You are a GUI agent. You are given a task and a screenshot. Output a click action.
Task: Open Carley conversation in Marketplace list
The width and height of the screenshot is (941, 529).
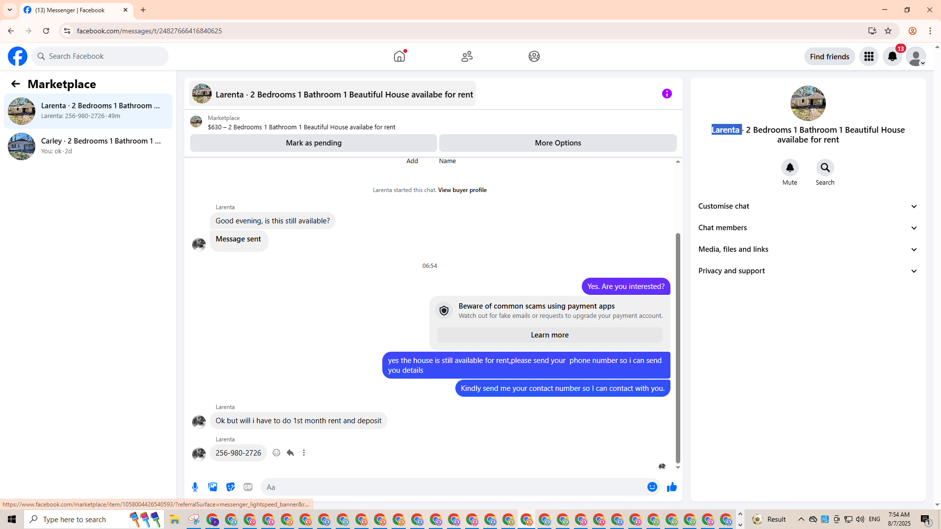pos(88,146)
